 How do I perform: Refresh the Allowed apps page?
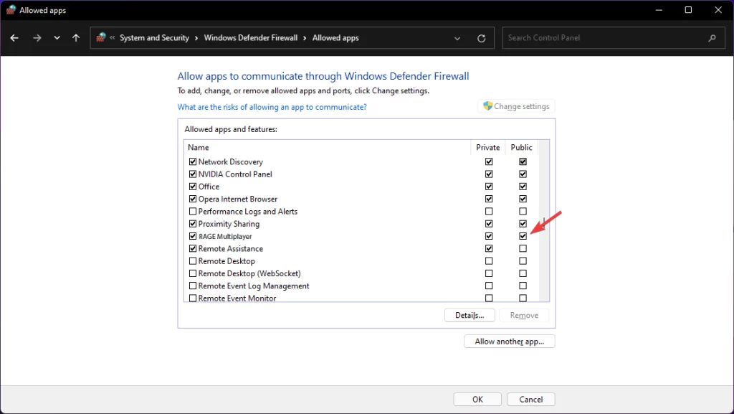click(x=481, y=37)
